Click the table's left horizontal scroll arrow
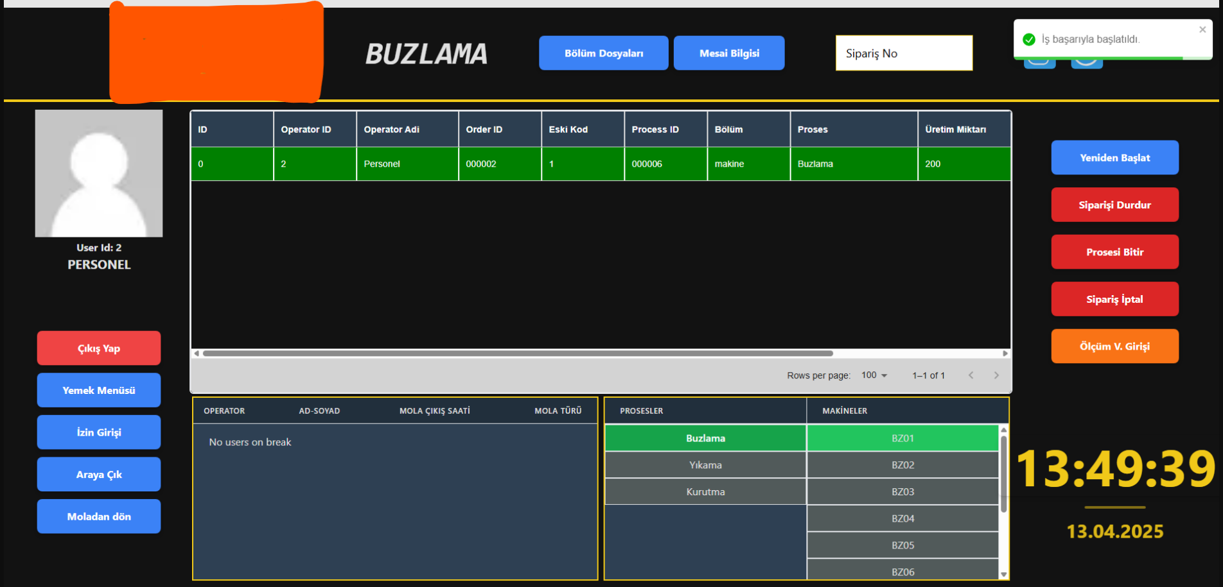 (x=197, y=353)
